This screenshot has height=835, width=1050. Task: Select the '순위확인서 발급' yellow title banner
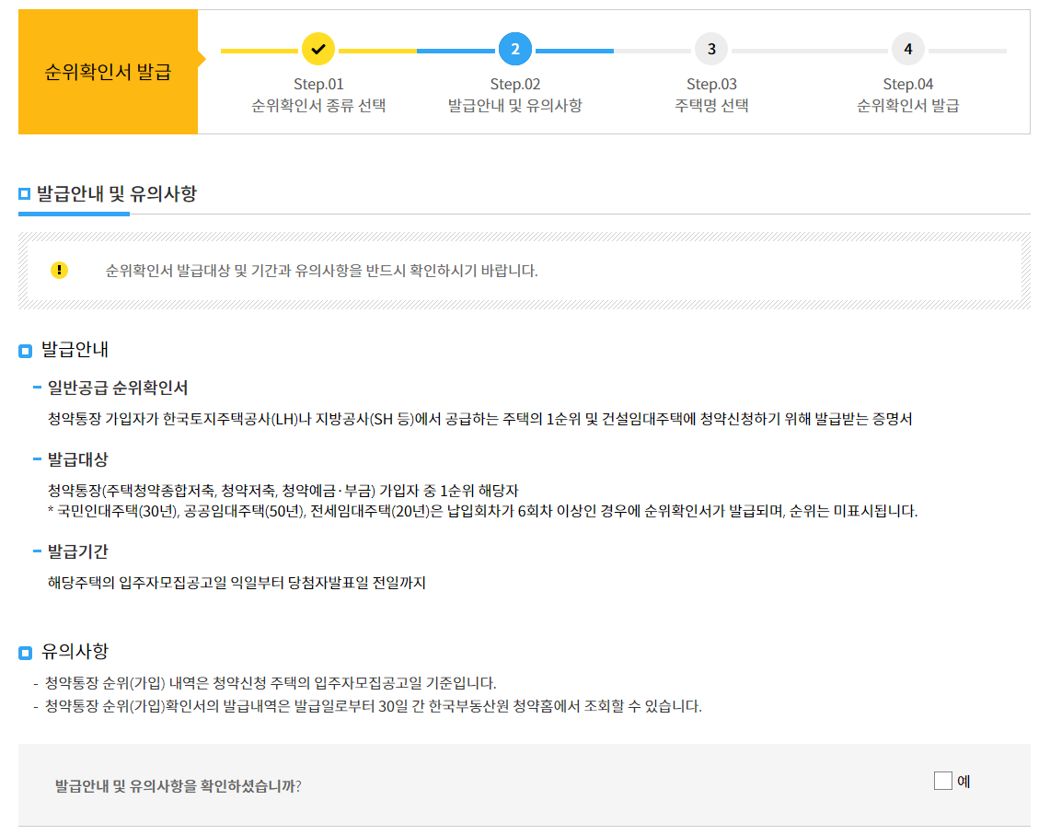pyautogui.click(x=108, y=72)
